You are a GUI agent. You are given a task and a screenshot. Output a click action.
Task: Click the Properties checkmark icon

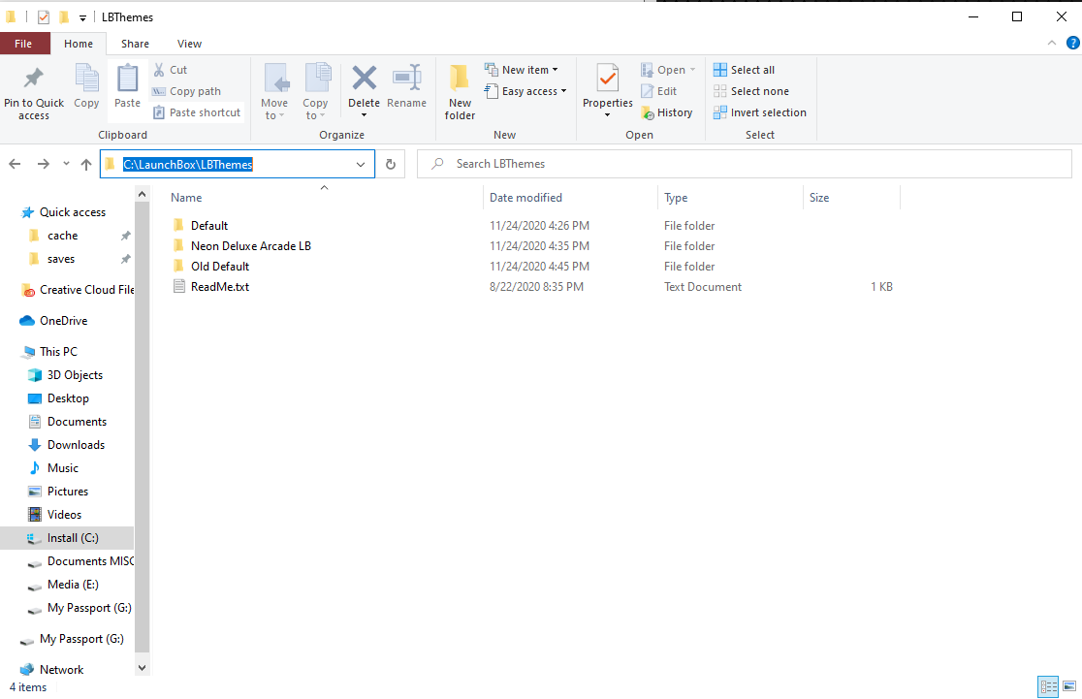click(608, 79)
